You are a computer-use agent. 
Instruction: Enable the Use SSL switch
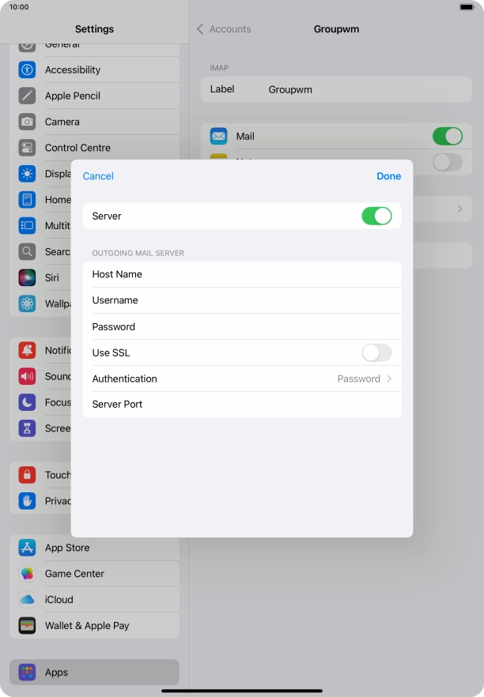point(376,352)
